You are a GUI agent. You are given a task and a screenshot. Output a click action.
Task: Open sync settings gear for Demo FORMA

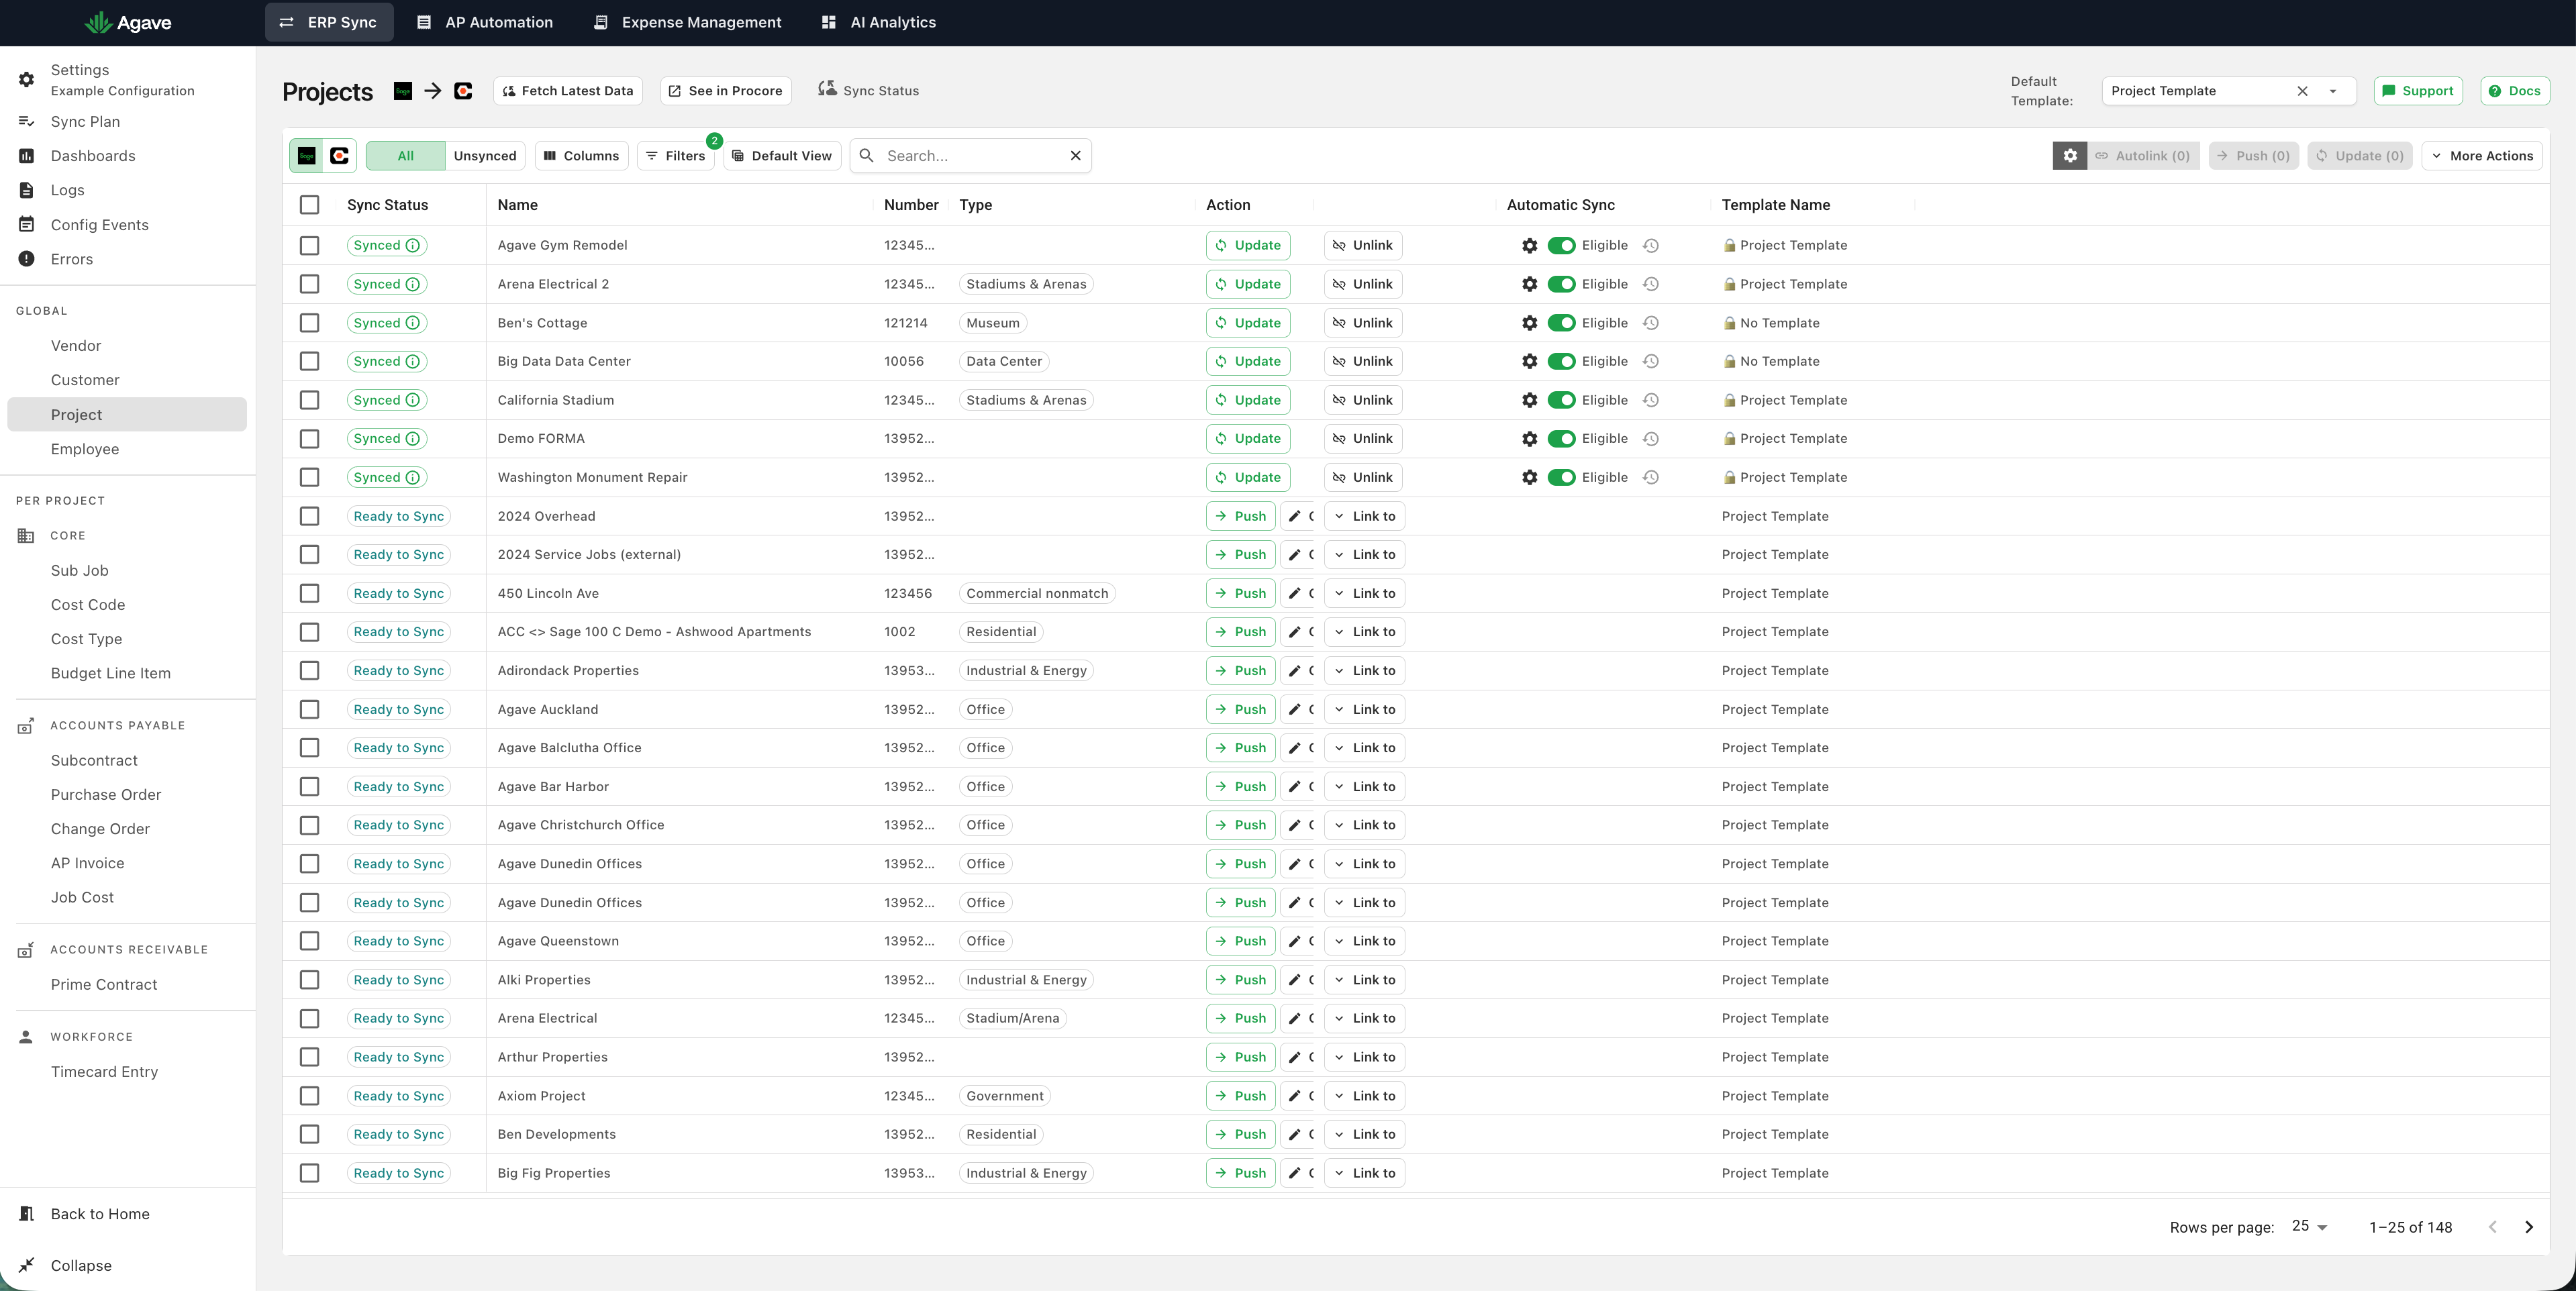click(x=1530, y=439)
